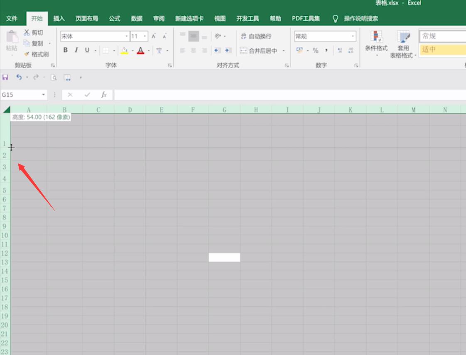Open merge and center (合并后居中) dropdown arrow

tap(284, 51)
